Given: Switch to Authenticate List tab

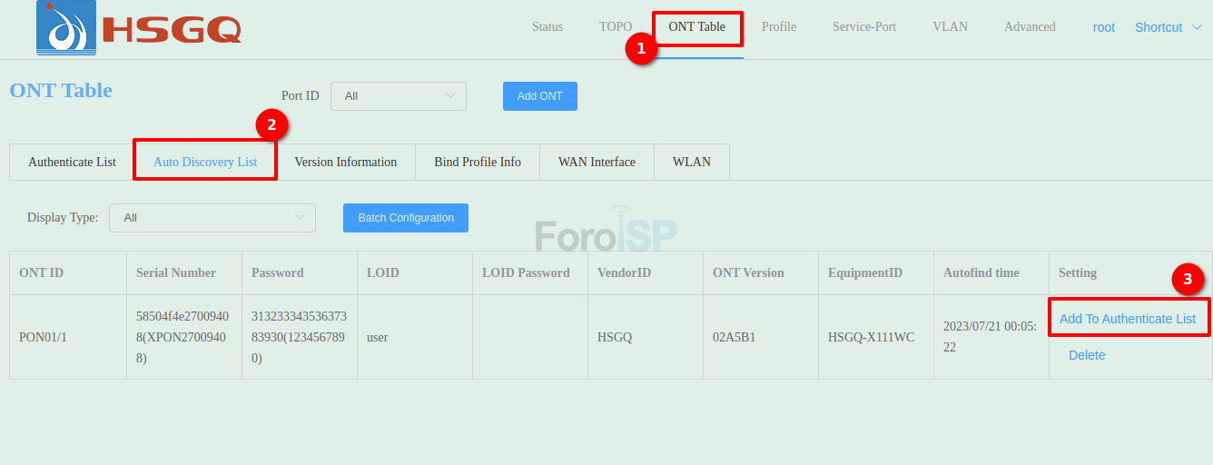Looking at the screenshot, I should pyautogui.click(x=72, y=163).
